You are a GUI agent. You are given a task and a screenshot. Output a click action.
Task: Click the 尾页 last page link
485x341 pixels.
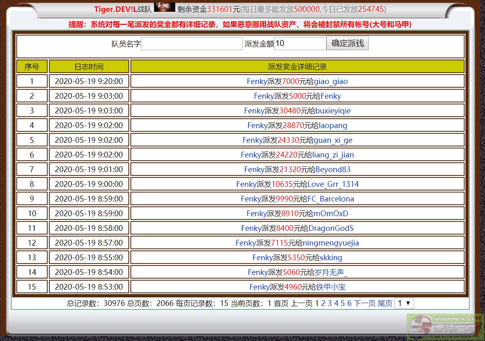click(x=385, y=303)
